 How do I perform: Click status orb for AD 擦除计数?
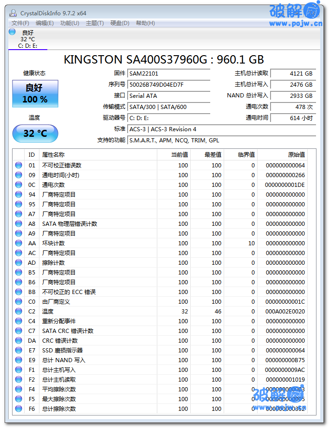pyautogui.click(x=19, y=262)
